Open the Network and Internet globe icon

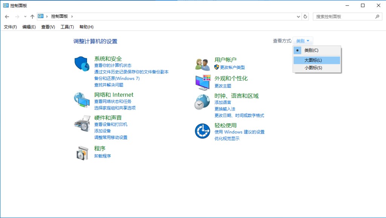82,100
